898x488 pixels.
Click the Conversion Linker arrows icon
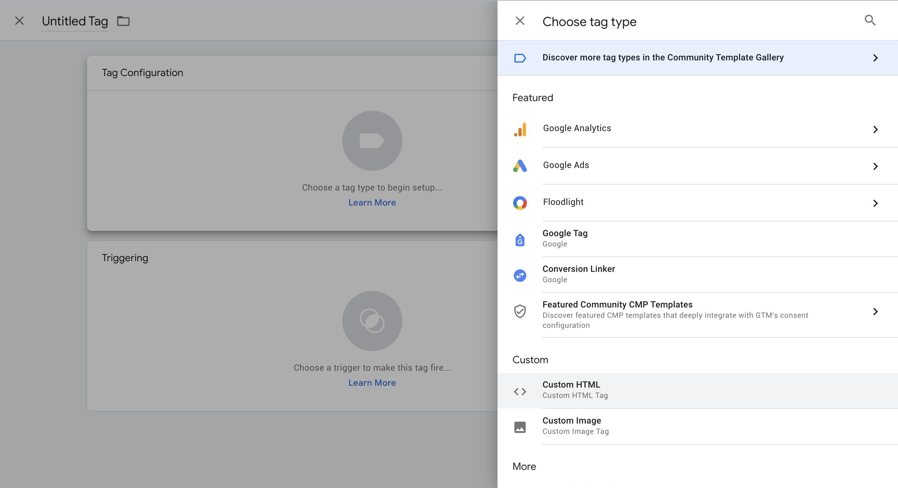pyautogui.click(x=520, y=275)
